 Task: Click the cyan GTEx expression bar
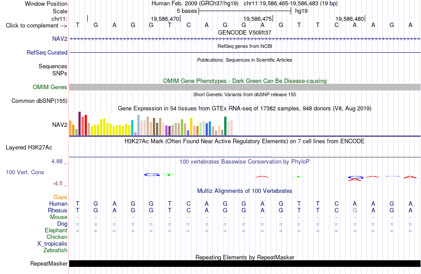[x=133, y=128]
